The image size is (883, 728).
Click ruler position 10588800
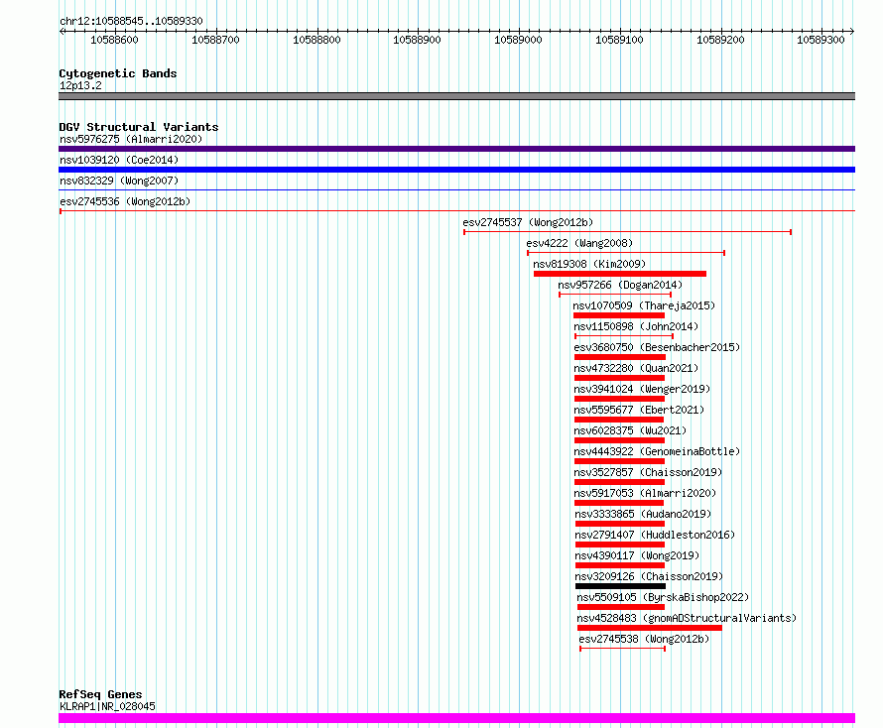(316, 40)
